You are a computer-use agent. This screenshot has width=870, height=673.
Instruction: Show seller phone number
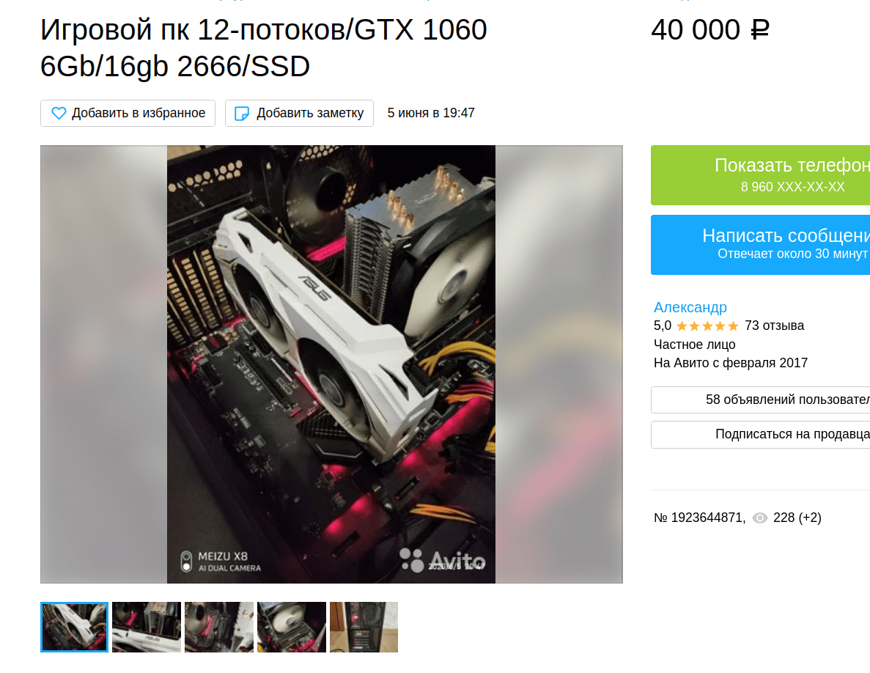(761, 175)
